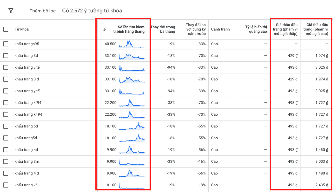Click search volume 40.500
The height and width of the screenshot is (192, 333).
(110, 44)
